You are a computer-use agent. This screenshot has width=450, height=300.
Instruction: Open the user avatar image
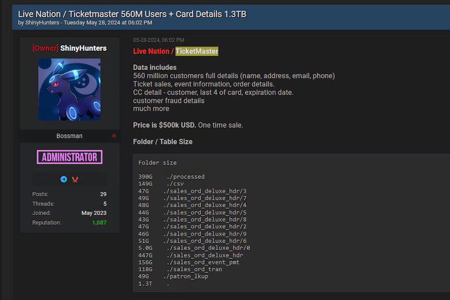click(x=69, y=89)
